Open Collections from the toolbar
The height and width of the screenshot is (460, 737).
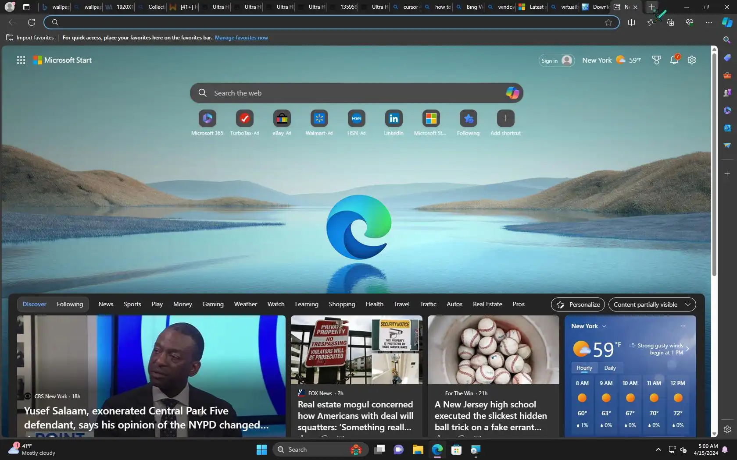pyautogui.click(x=670, y=22)
